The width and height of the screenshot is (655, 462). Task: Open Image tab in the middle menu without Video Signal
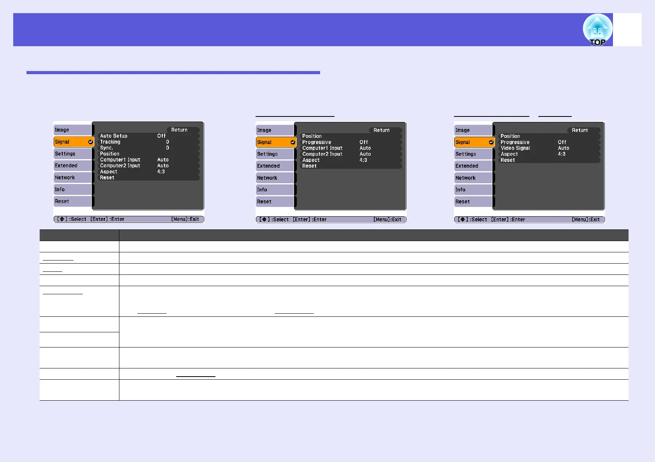pos(275,130)
